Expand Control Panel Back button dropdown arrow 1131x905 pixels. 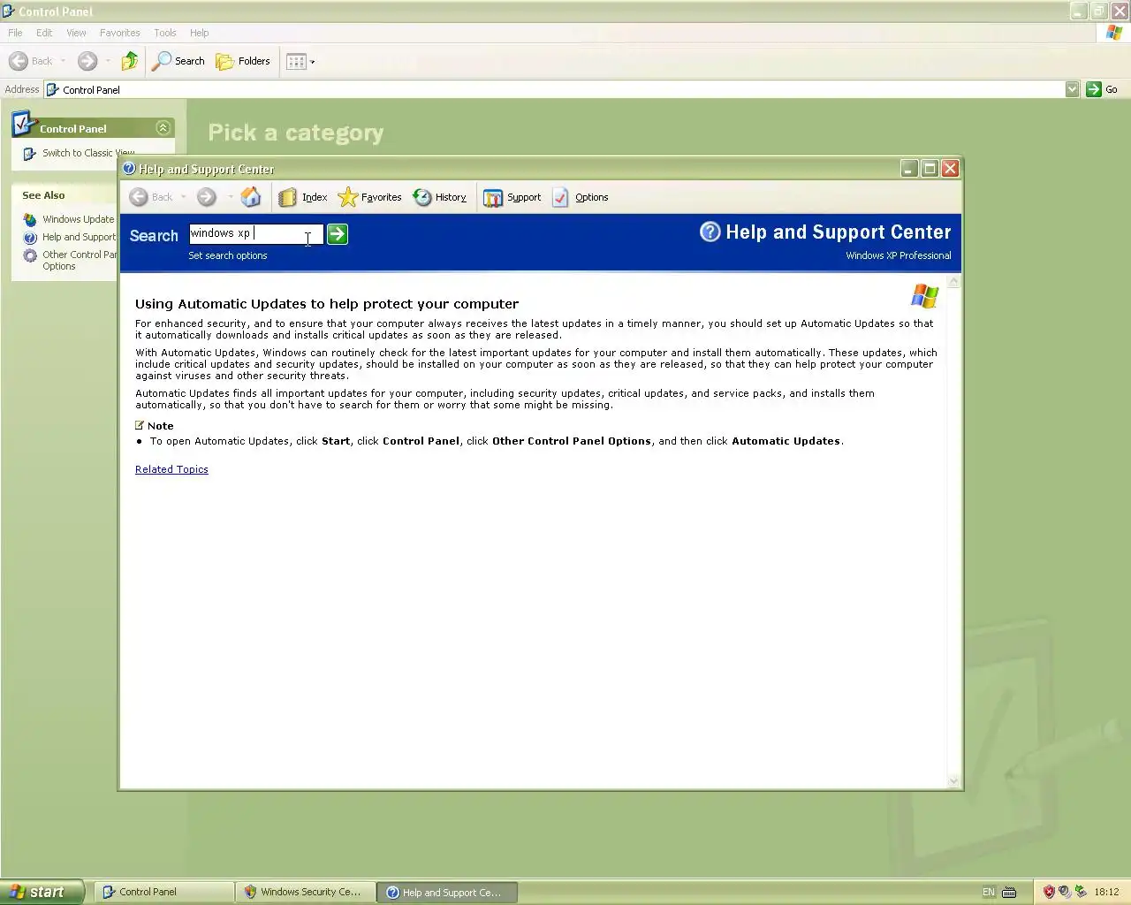click(63, 61)
